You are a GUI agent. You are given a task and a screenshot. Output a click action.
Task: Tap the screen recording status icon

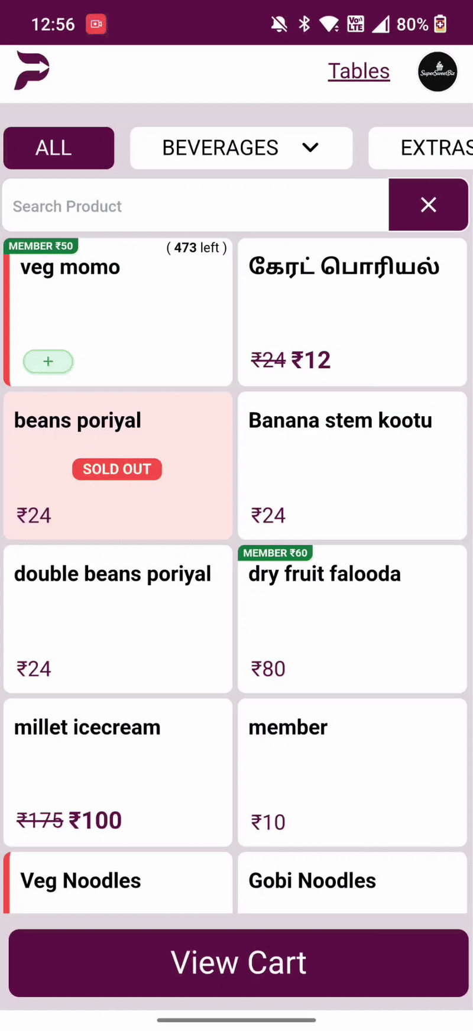click(96, 24)
